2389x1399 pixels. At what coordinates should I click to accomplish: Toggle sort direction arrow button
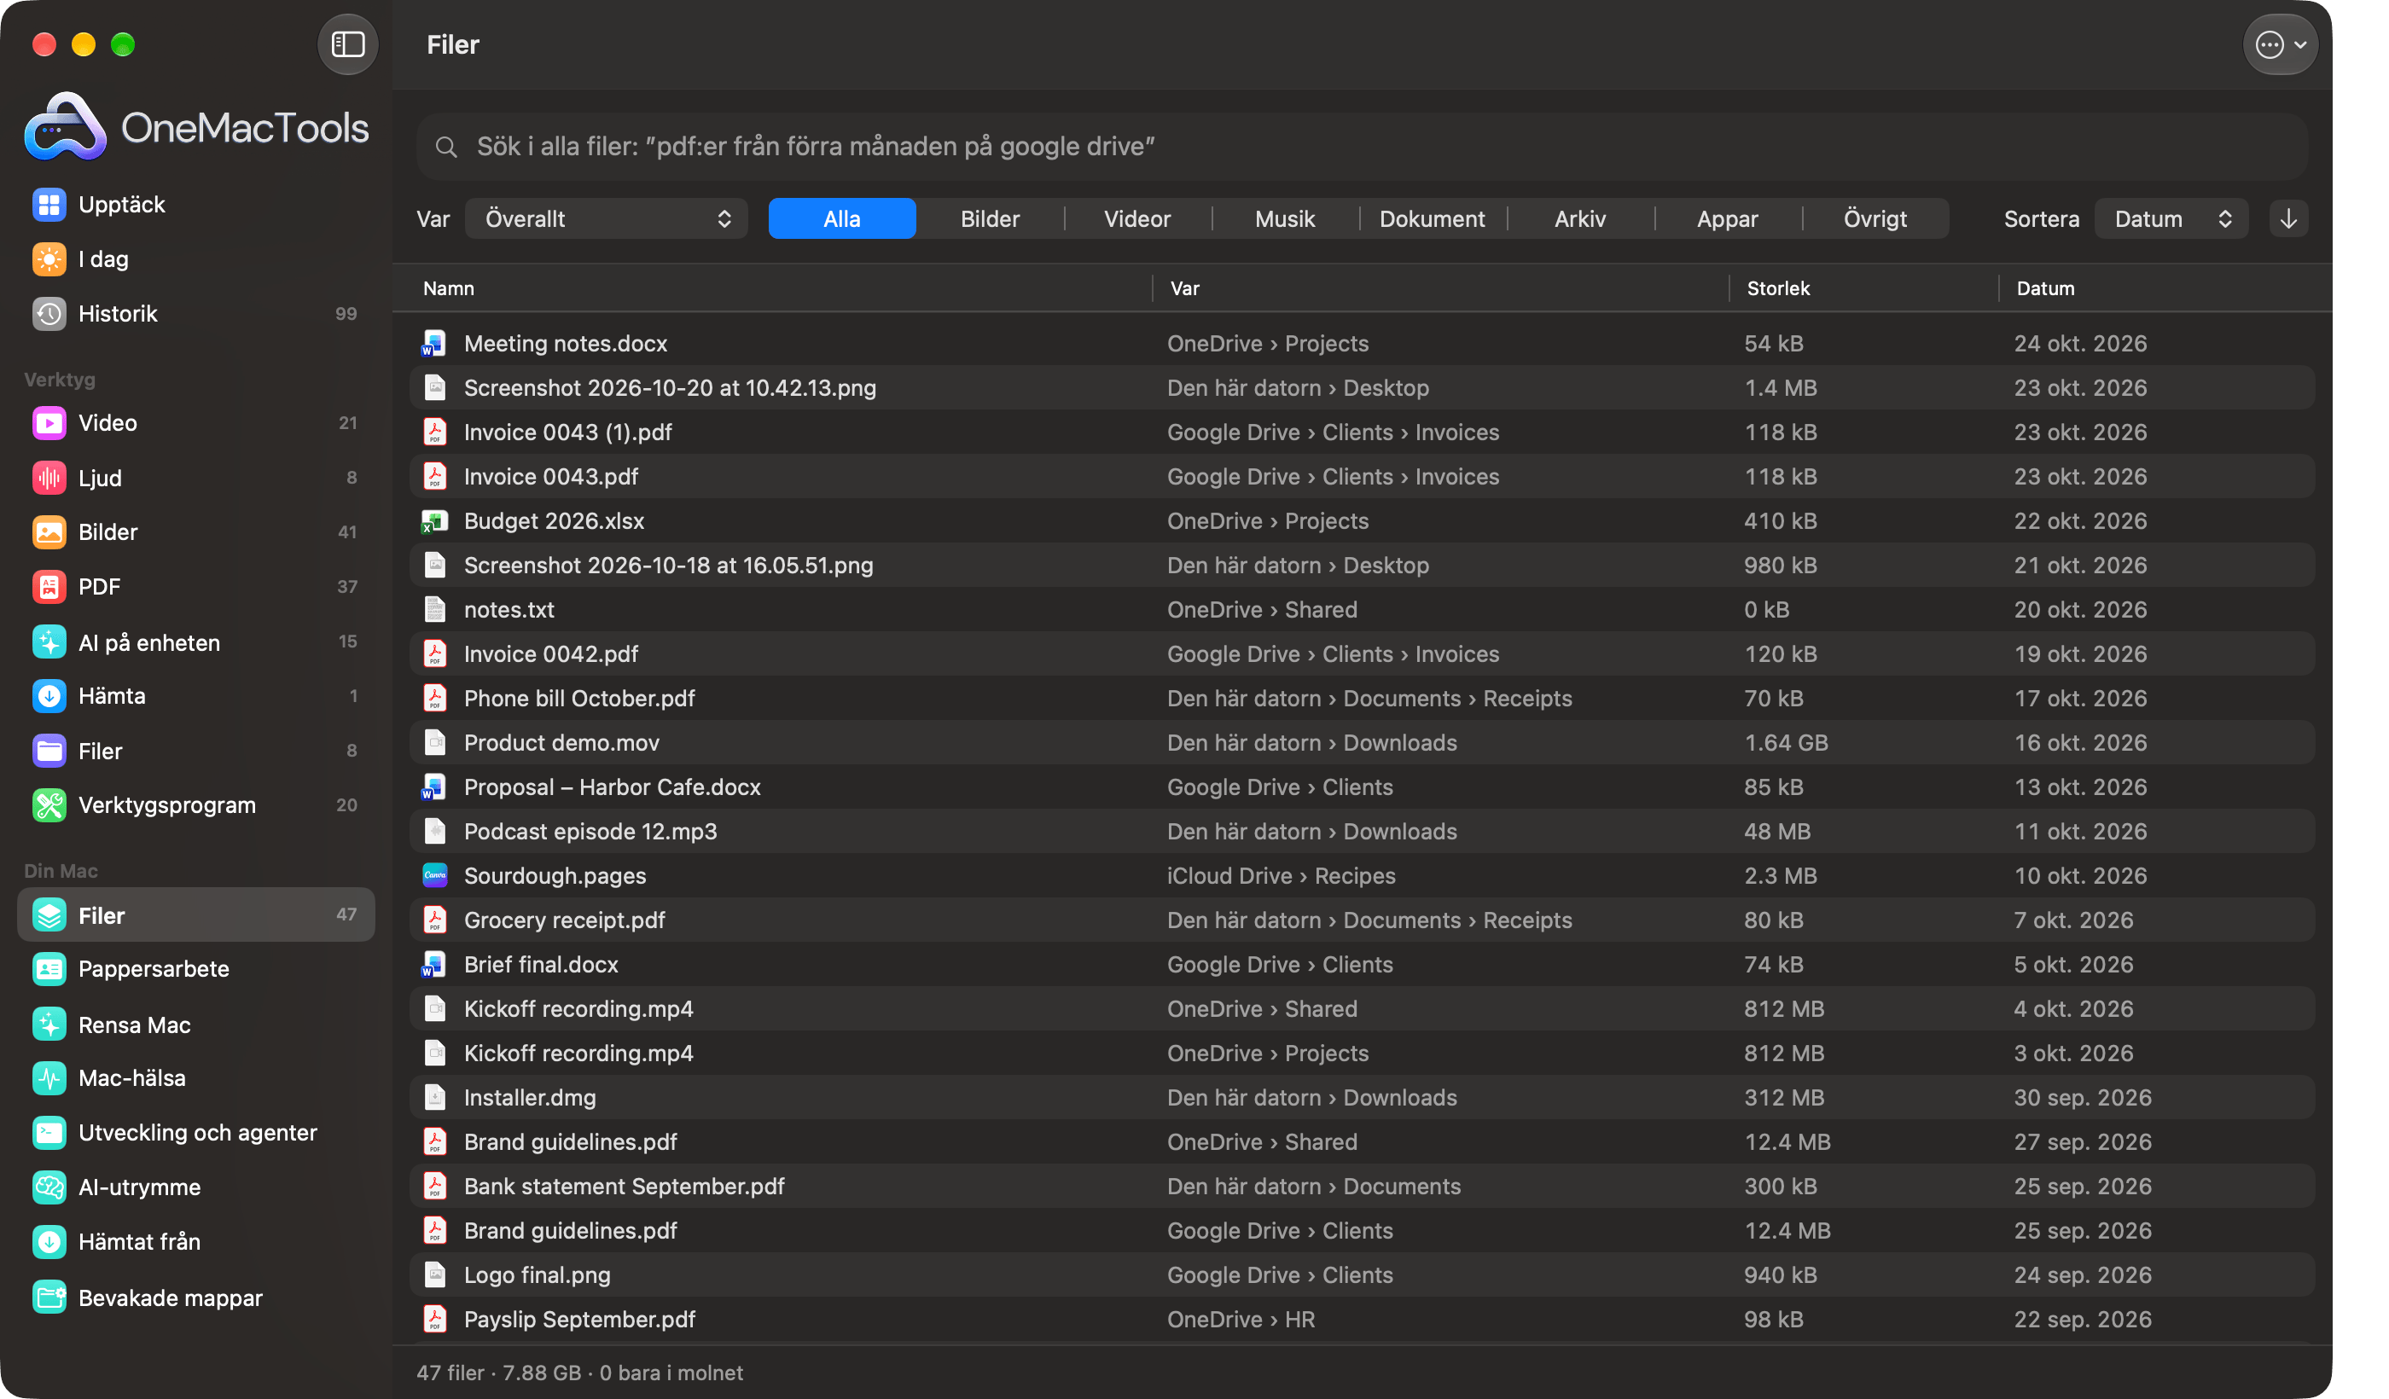[x=2288, y=219]
